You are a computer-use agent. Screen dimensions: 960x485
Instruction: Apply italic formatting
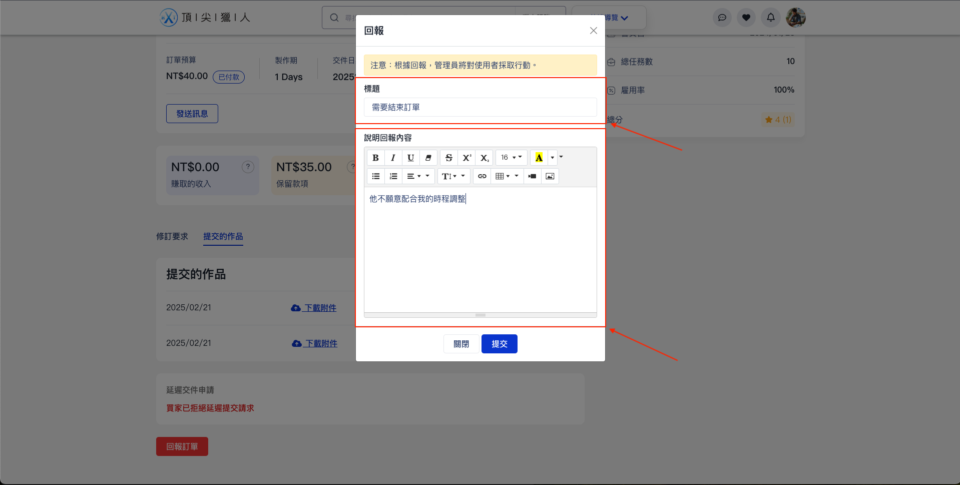click(x=393, y=157)
